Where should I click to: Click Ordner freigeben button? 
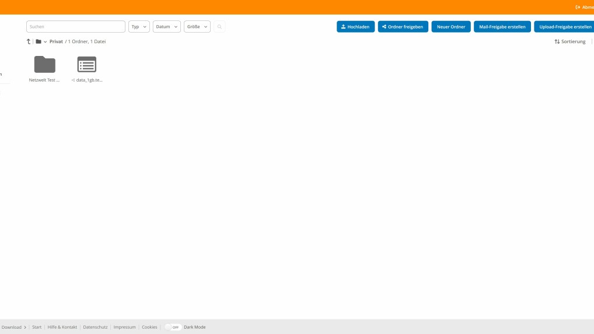click(x=403, y=27)
